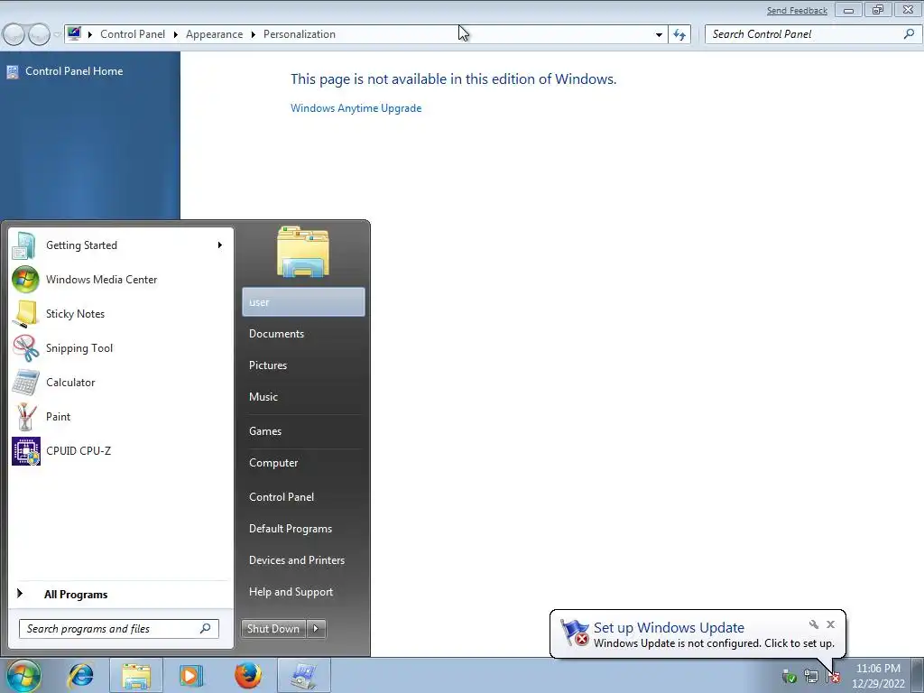This screenshot has width=924, height=693.
Task: Click the user folder picture icon
Action: [303, 251]
